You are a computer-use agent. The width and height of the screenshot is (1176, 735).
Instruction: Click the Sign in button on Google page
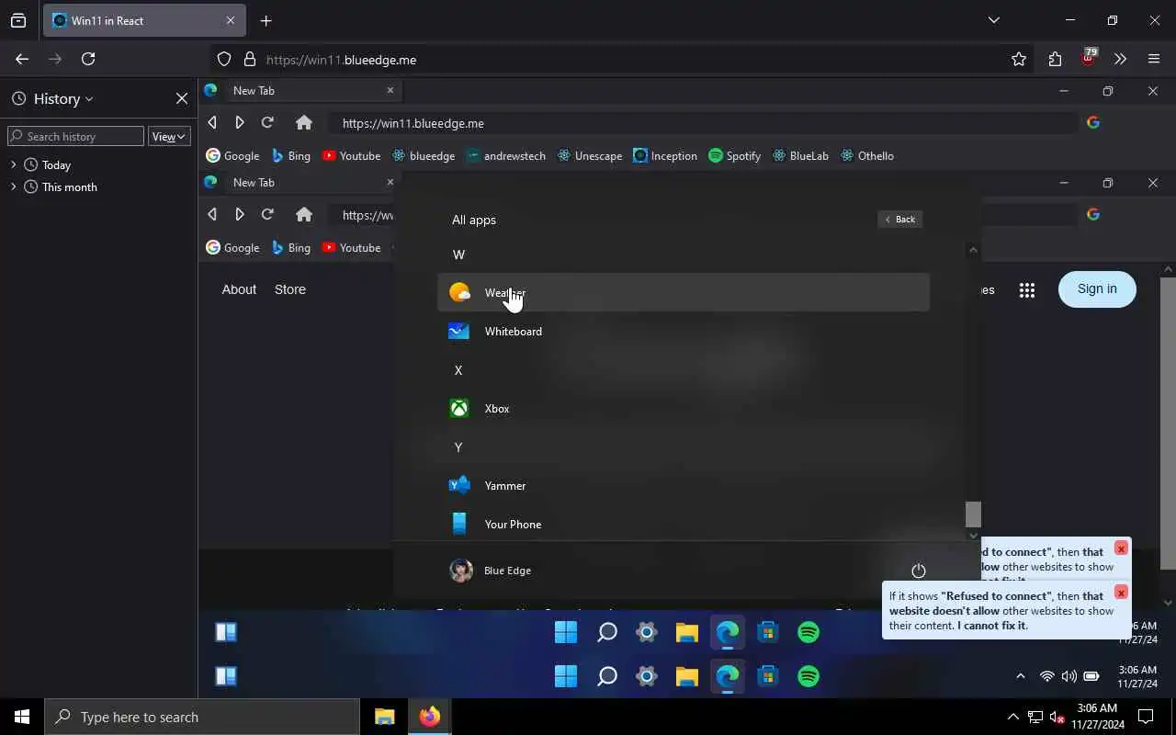click(x=1097, y=289)
